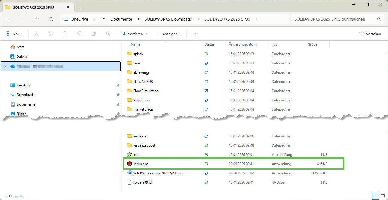Click the Delete trash icon
388x200 pixels.
[x=108, y=34]
